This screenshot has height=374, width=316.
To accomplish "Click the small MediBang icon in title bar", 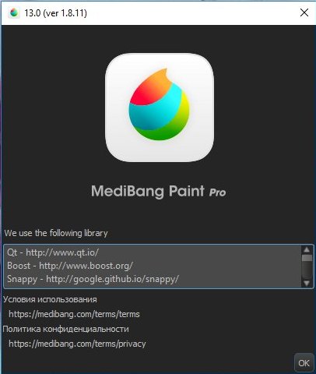I will 14,12.
